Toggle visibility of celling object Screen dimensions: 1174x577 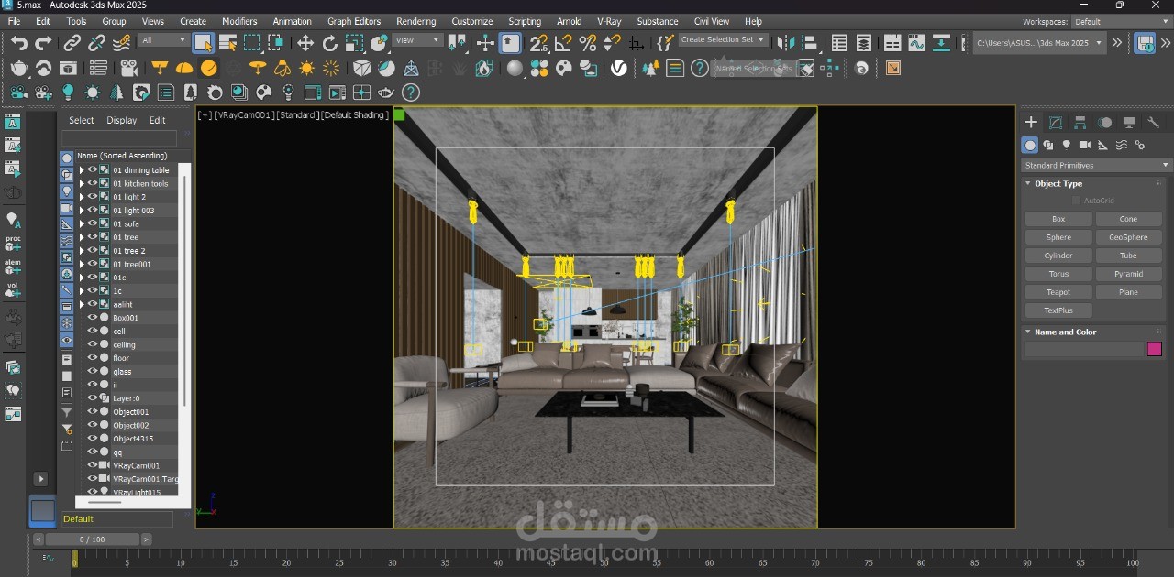click(92, 344)
